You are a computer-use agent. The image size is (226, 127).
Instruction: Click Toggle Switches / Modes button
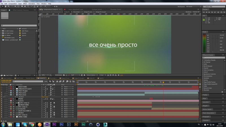(x=51, y=121)
